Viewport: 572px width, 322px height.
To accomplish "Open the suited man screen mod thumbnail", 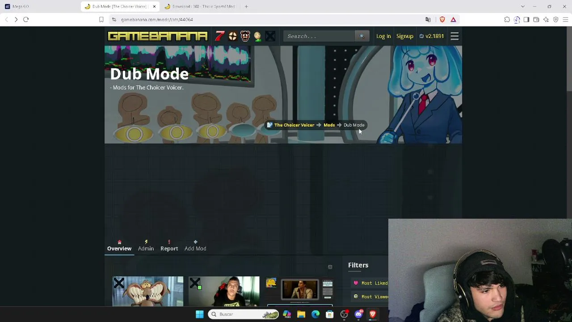I will tap(300, 292).
